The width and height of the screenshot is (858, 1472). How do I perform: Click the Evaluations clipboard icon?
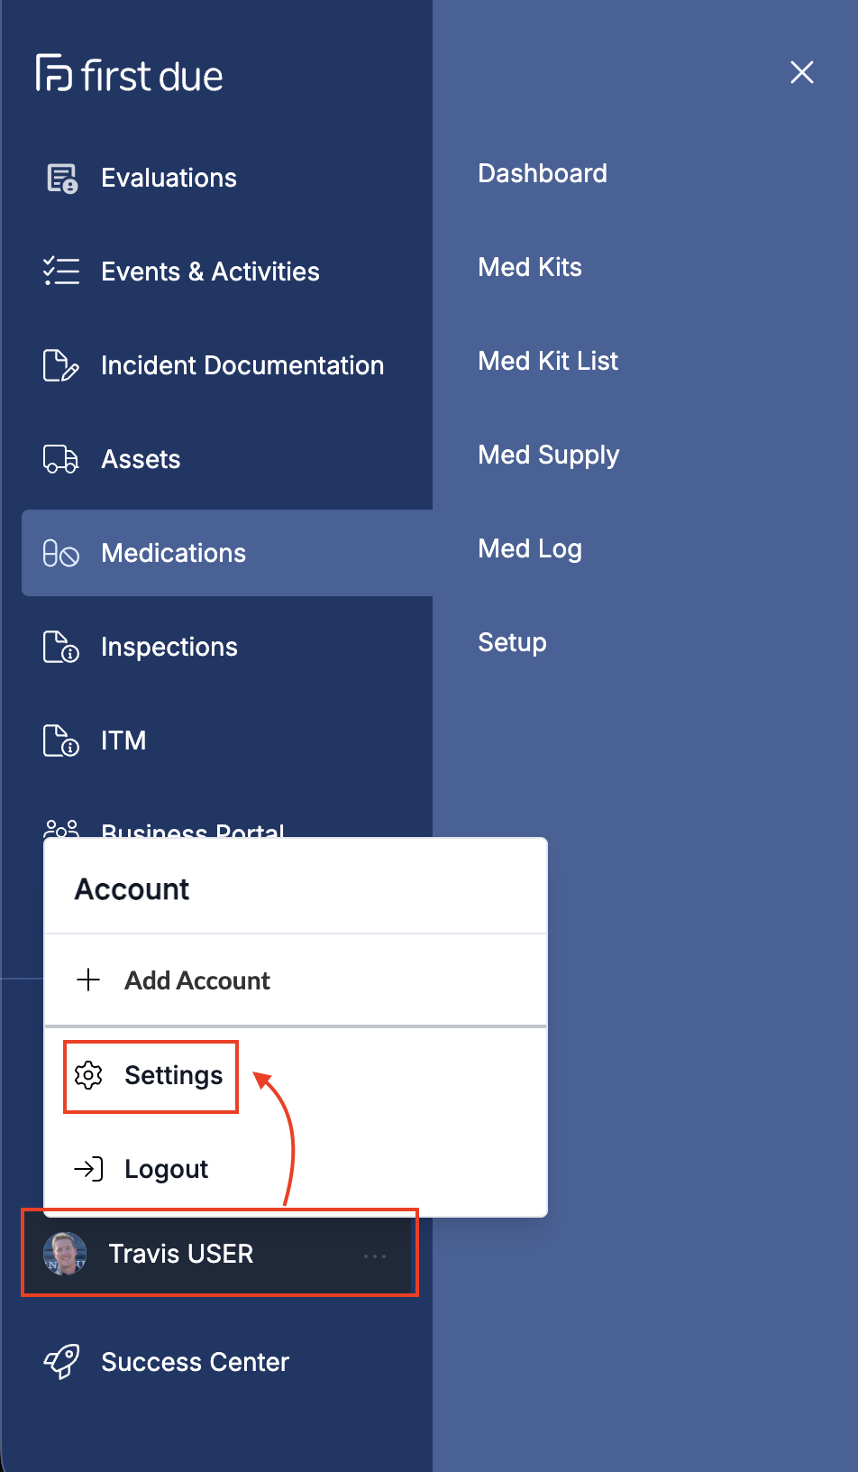click(61, 179)
